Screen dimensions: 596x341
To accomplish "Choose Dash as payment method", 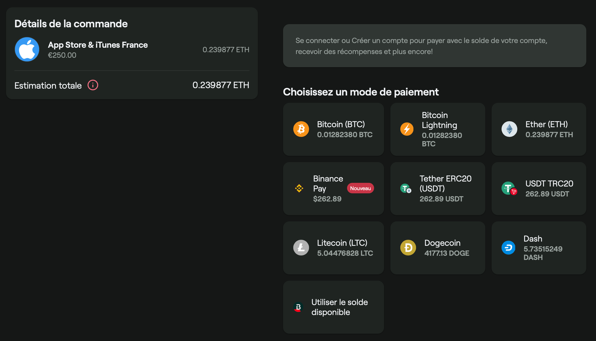I will [x=538, y=247].
